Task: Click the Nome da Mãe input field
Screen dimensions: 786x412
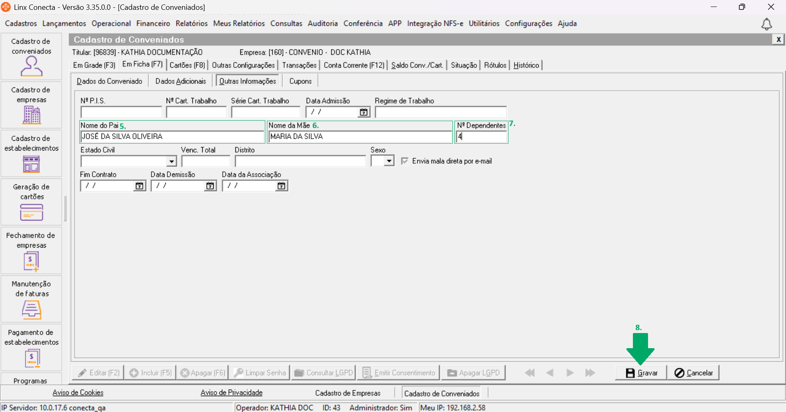Action: (360, 137)
